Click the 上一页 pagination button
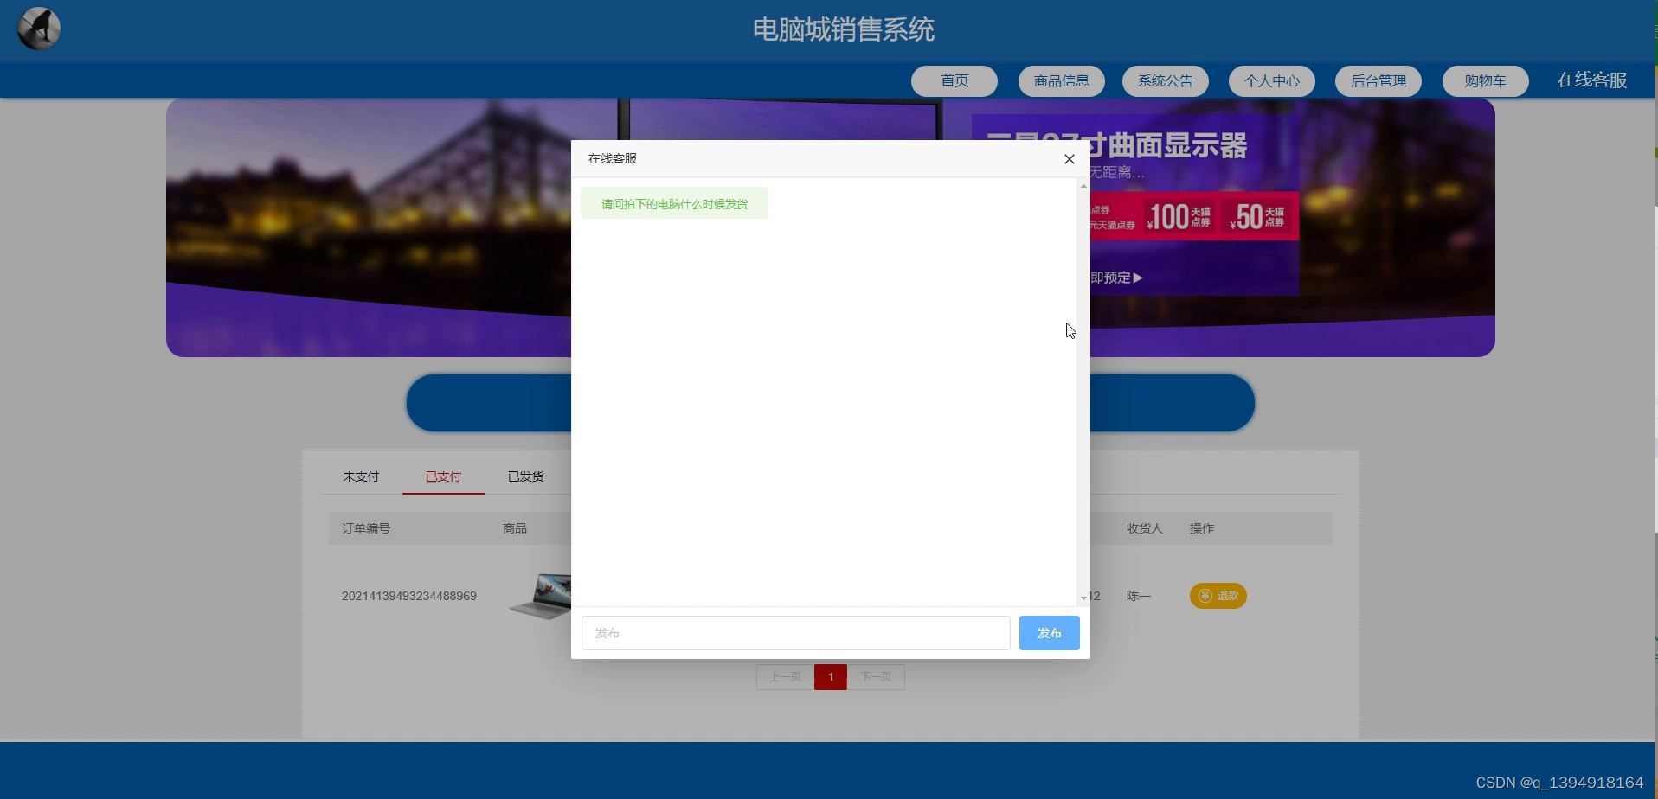1658x799 pixels. point(786,677)
